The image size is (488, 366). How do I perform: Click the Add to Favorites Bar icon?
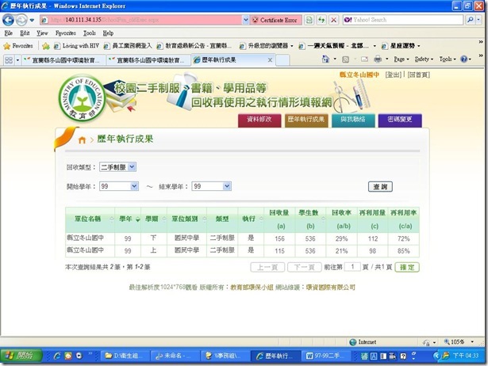coord(46,46)
